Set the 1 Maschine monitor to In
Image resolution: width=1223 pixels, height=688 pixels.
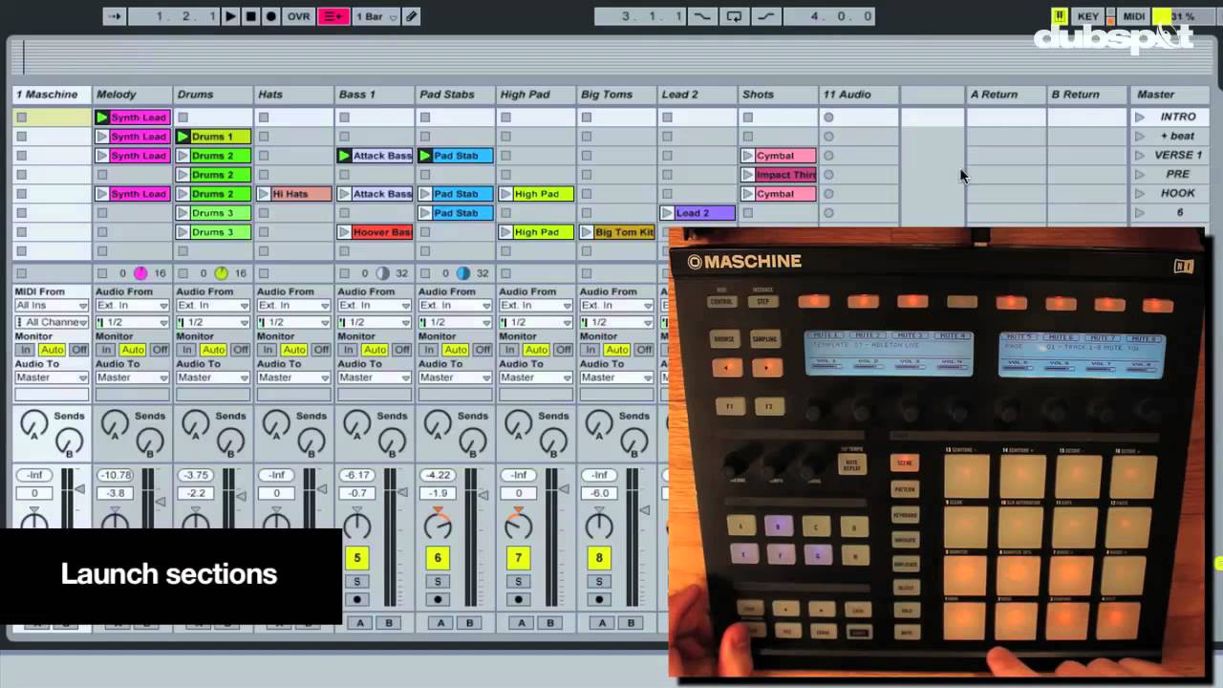click(x=25, y=350)
